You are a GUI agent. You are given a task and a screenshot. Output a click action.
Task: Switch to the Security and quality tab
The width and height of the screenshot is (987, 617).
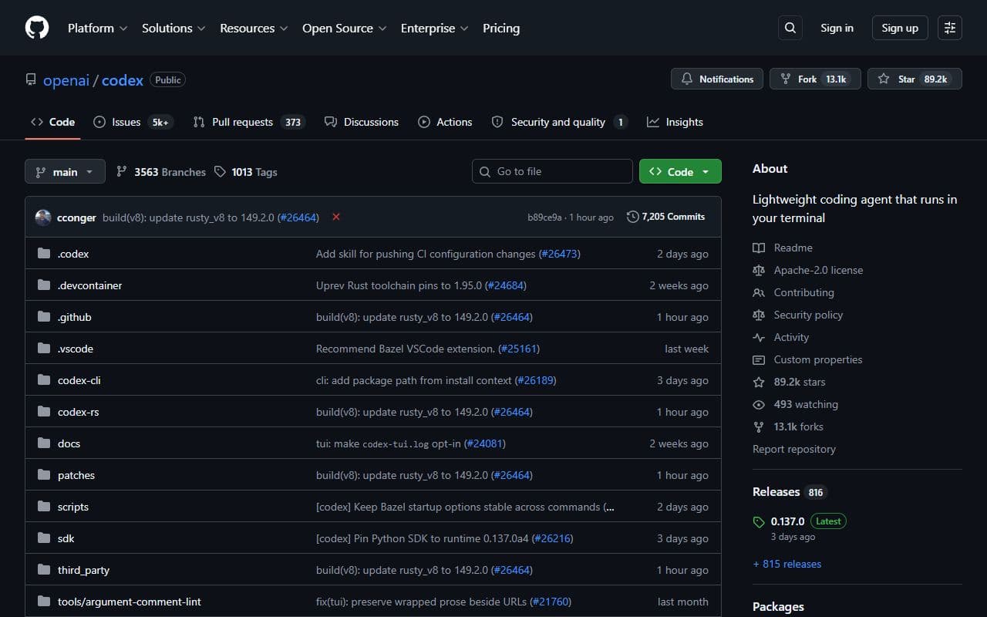click(x=559, y=122)
